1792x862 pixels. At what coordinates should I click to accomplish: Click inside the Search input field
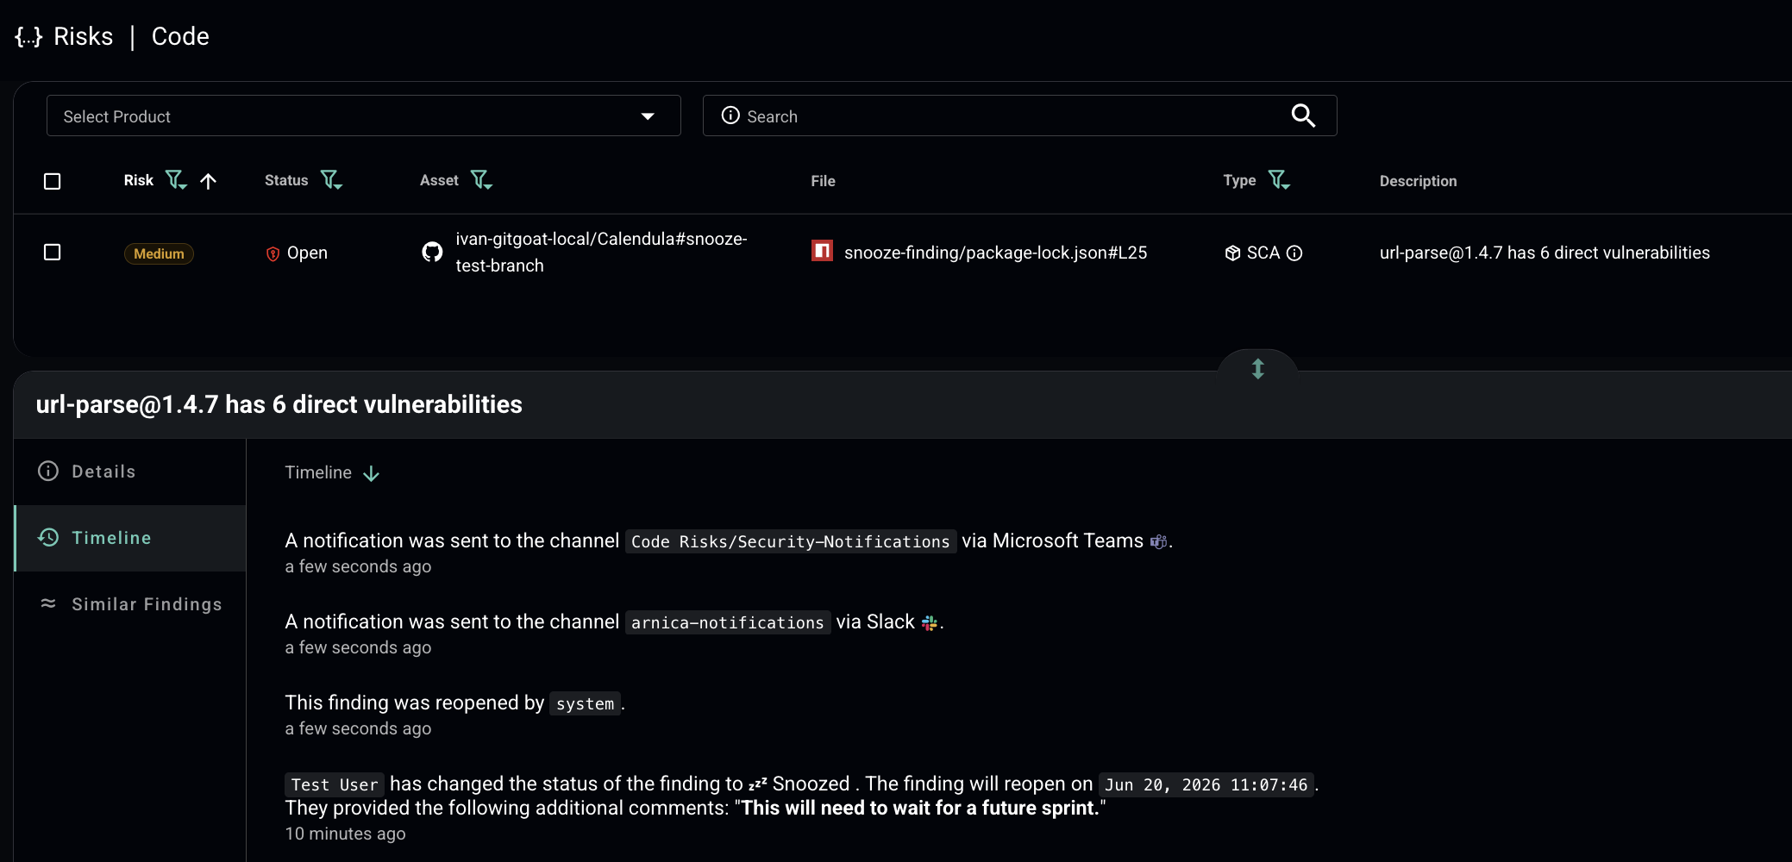click(1019, 116)
